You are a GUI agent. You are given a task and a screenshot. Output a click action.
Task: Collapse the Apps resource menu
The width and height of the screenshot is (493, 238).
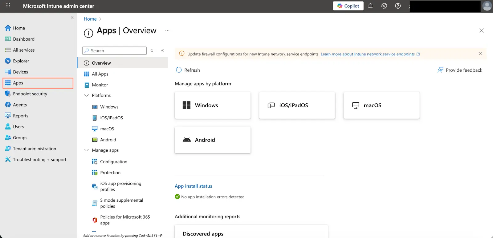coord(162,51)
